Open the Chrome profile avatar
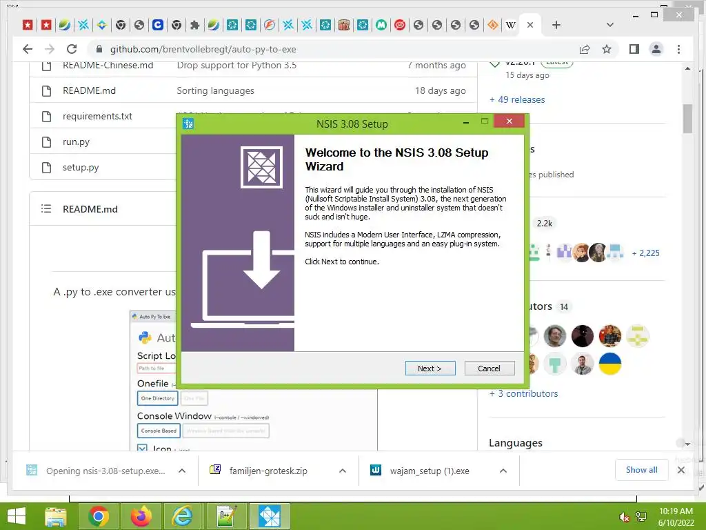This screenshot has width=706, height=530. click(x=656, y=49)
